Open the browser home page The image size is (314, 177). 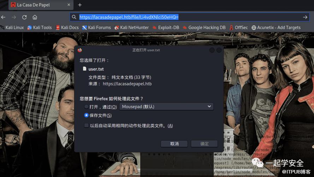[35, 17]
